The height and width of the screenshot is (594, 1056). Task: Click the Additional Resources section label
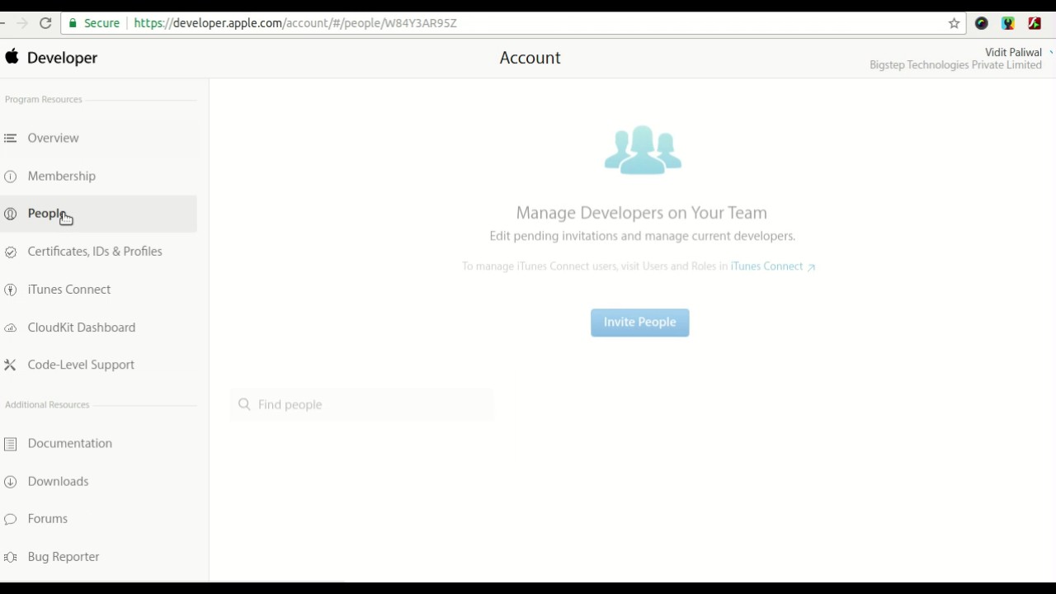tap(47, 405)
